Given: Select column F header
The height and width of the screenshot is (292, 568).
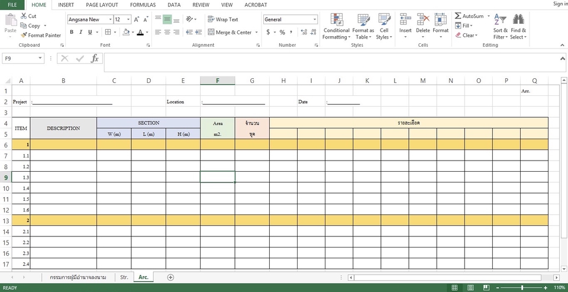Looking at the screenshot, I should point(217,81).
